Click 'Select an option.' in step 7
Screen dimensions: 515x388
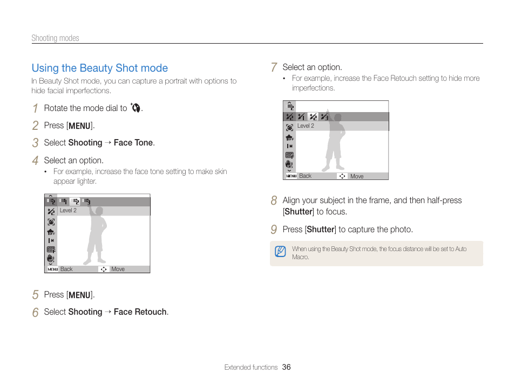[x=312, y=67]
